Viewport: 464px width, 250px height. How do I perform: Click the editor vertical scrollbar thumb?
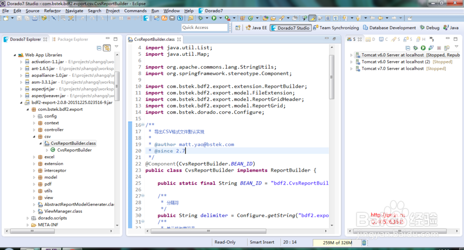[331, 77]
